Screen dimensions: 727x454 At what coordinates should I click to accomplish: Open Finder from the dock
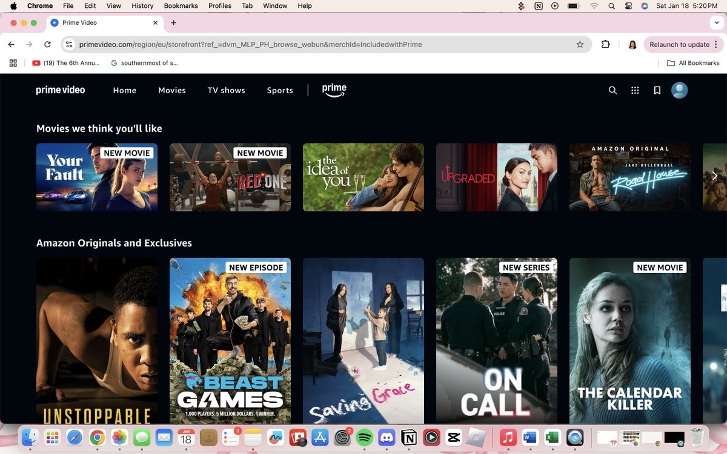[30, 437]
